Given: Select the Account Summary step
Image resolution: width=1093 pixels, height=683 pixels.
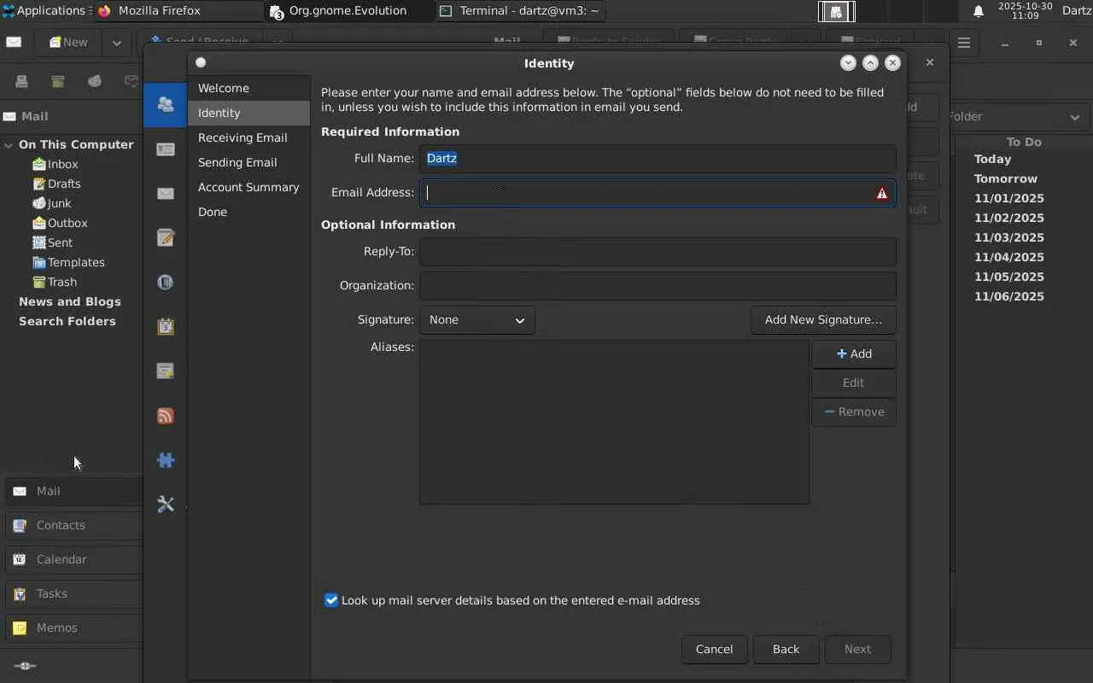Looking at the screenshot, I should (248, 187).
